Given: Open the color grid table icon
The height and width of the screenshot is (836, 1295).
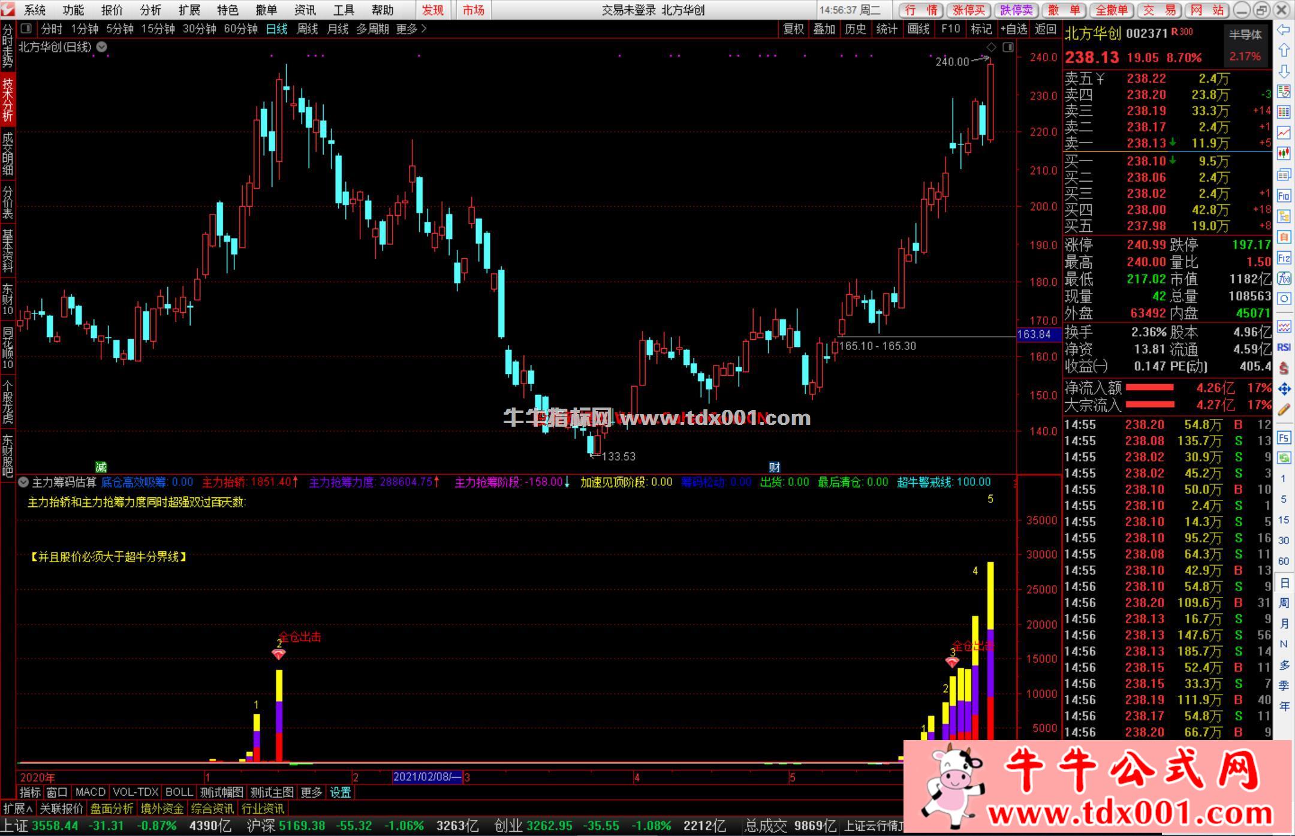Looking at the screenshot, I should pyautogui.click(x=1284, y=112).
